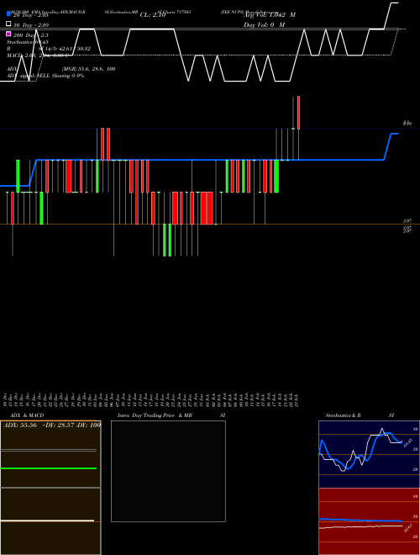420x555 pixels.
Task: Click the 'CL: 2.10' closing price label
Action: [153, 15]
